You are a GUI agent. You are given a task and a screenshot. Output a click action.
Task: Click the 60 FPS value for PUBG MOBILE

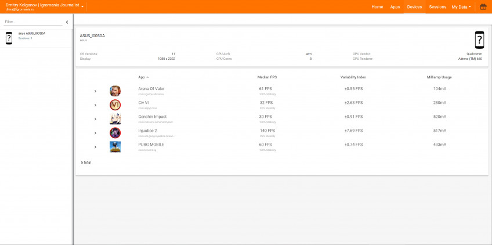[x=266, y=145]
